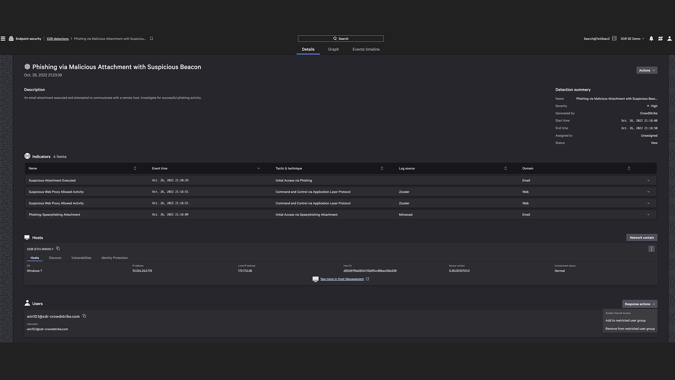Sort indicators by Log source column
Screen dimensions: 675x380
[x=505, y=168]
